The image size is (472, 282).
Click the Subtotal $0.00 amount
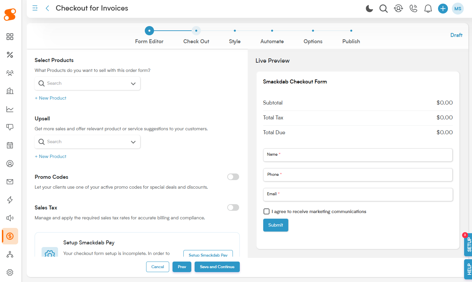[x=445, y=103]
